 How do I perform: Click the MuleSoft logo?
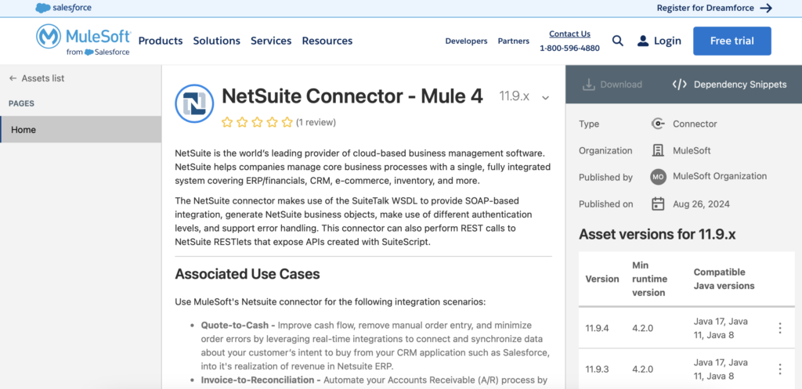point(83,41)
